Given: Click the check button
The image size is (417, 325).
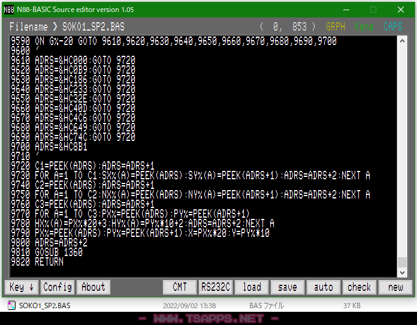Looking at the screenshot, I should 359,287.
